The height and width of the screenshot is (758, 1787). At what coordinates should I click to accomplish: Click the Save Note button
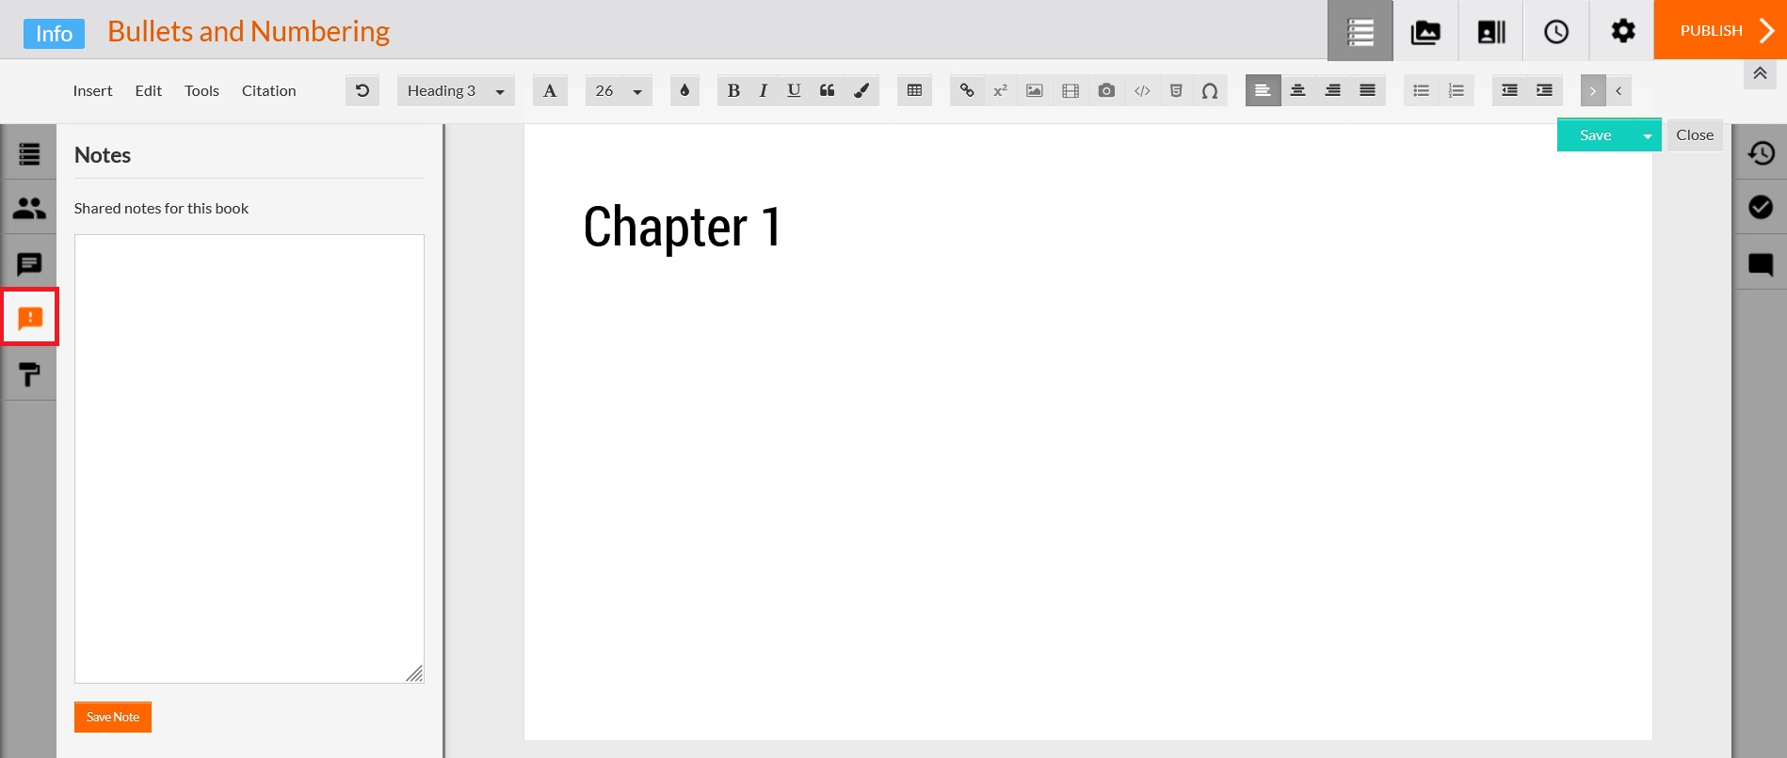tap(113, 717)
